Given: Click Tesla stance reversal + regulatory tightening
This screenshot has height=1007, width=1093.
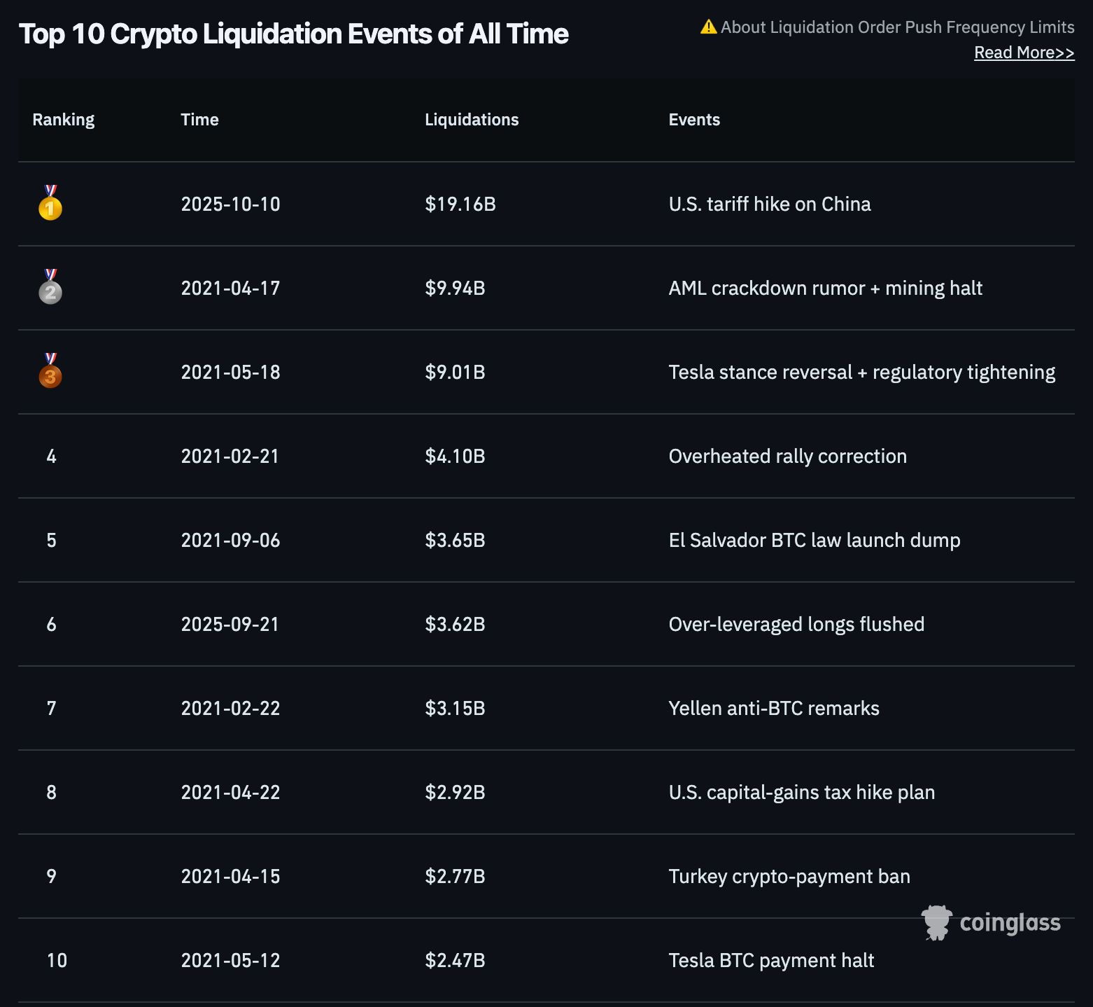Looking at the screenshot, I should (x=861, y=372).
